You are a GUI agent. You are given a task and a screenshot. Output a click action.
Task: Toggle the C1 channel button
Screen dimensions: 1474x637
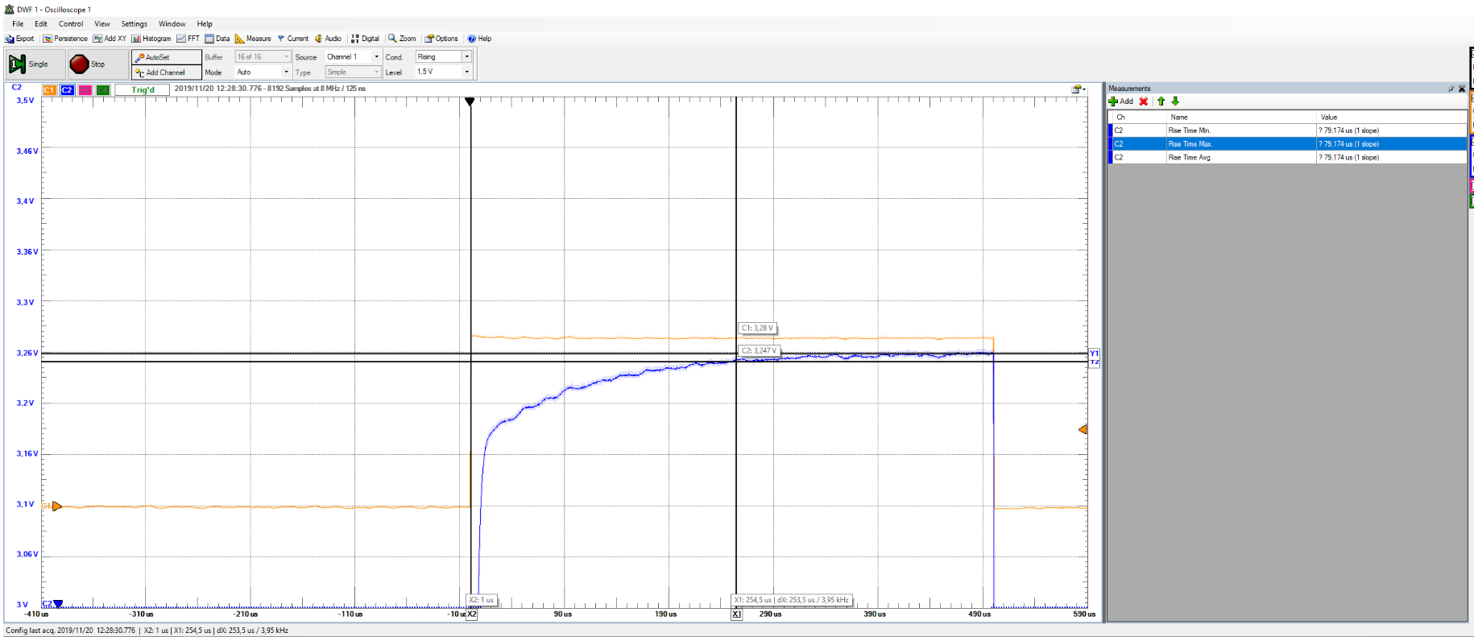pos(49,90)
